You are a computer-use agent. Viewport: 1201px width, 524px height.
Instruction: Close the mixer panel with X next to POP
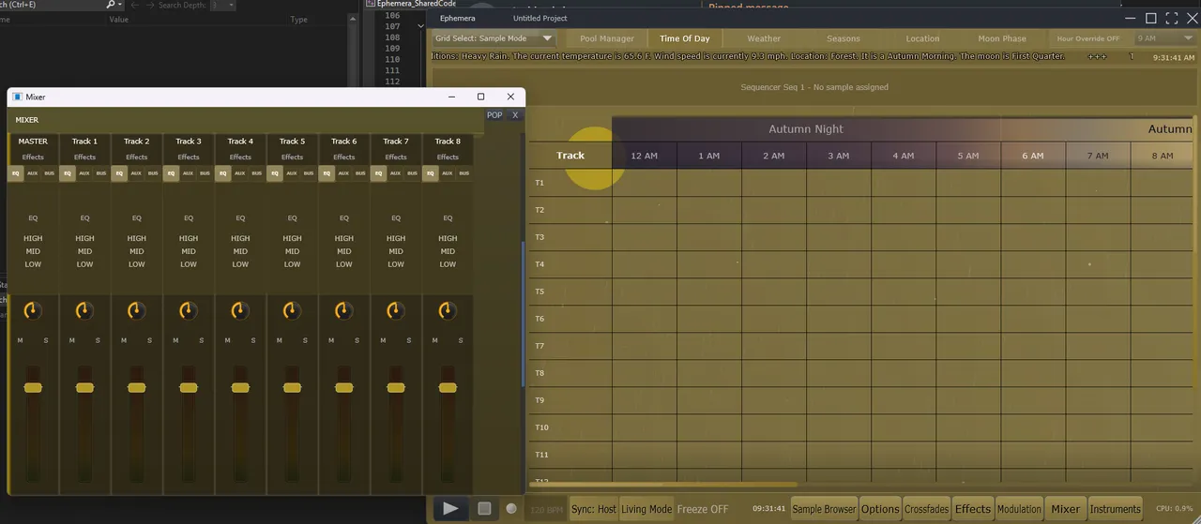tap(515, 115)
